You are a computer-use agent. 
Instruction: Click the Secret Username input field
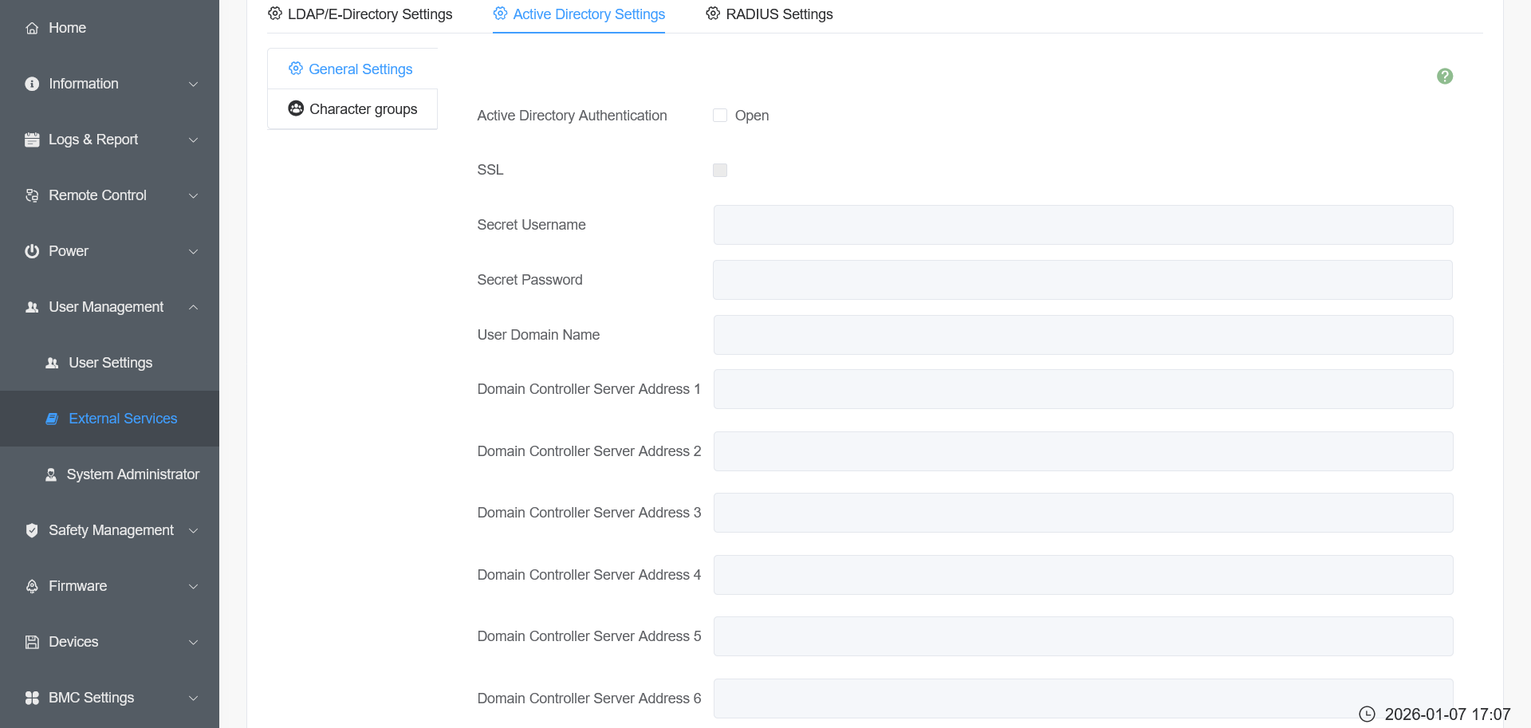point(1083,225)
